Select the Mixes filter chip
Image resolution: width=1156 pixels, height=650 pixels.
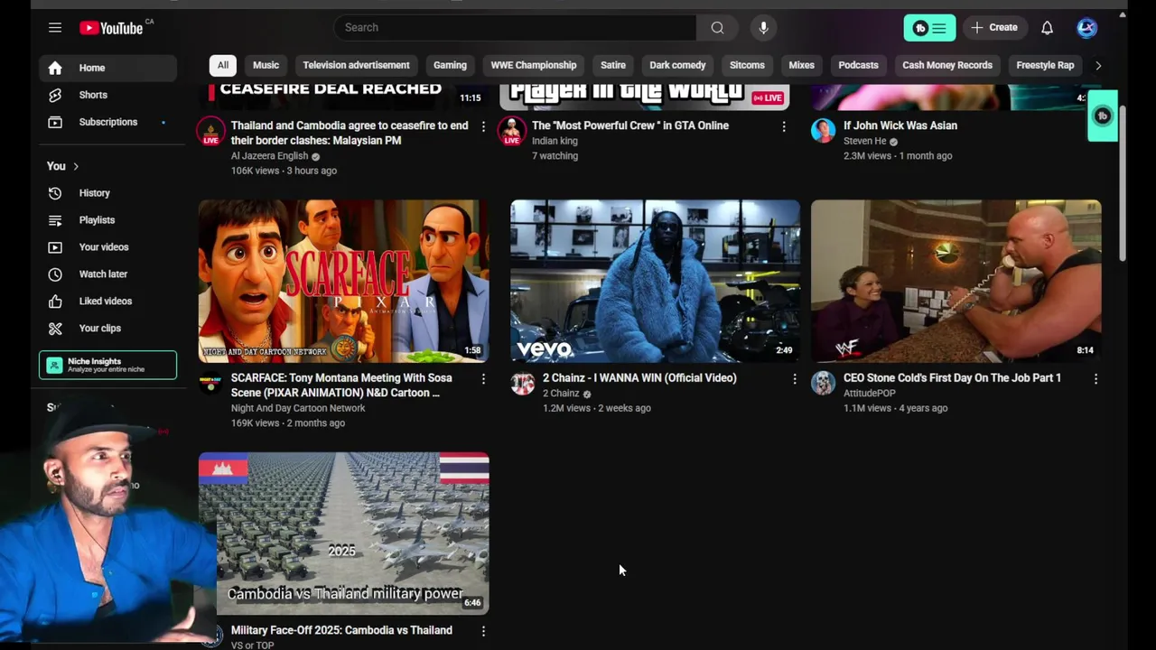point(801,65)
